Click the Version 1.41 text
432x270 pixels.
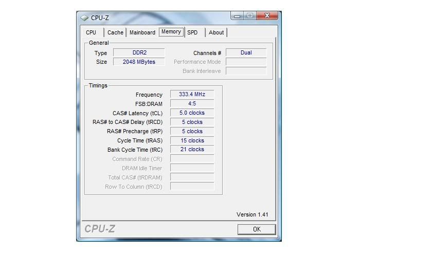click(x=252, y=214)
